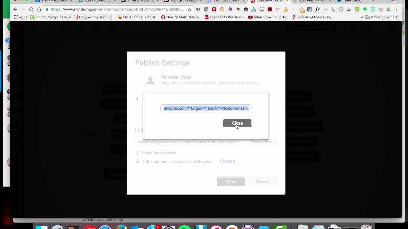Viewport: 408px width, 229px height.
Task: Click the More Links button
Action: (261, 142)
